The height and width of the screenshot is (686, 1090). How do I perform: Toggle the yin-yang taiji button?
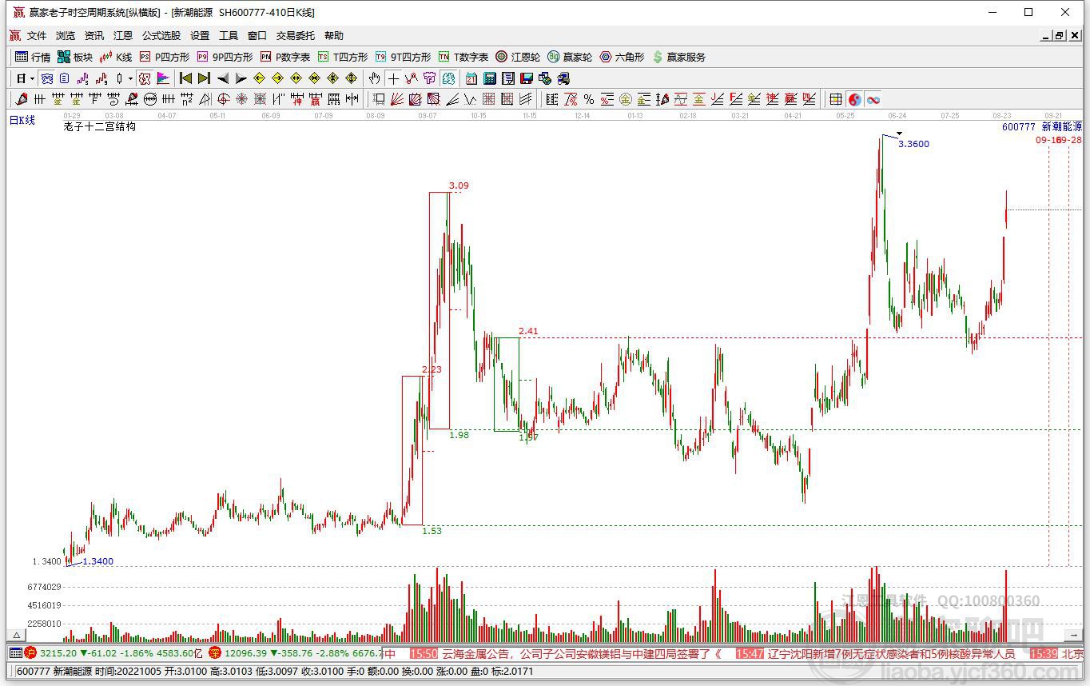pyautogui.click(x=855, y=99)
